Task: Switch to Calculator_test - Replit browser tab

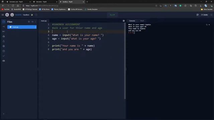Action: (x=16, y=2)
